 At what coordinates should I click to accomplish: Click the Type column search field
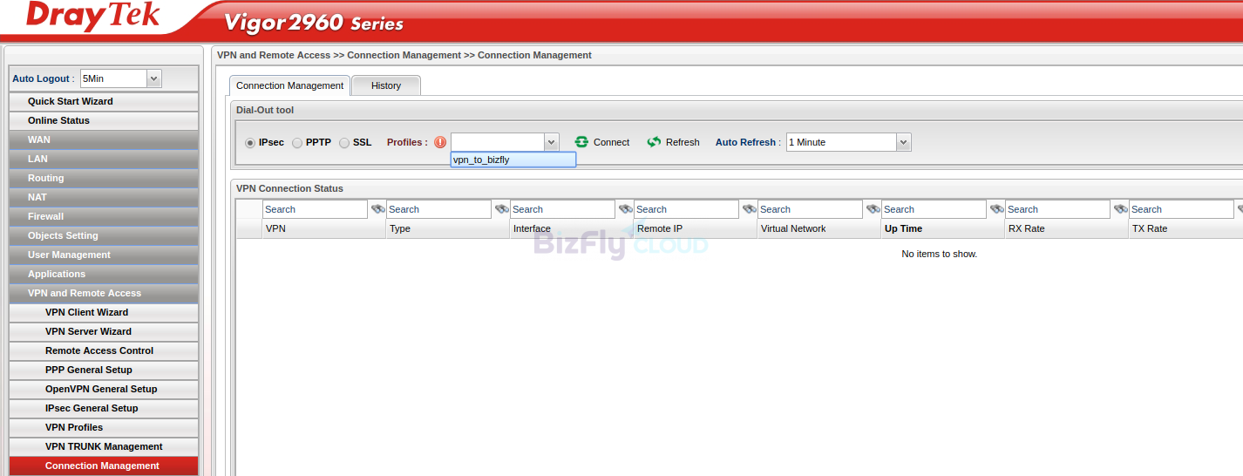point(438,209)
